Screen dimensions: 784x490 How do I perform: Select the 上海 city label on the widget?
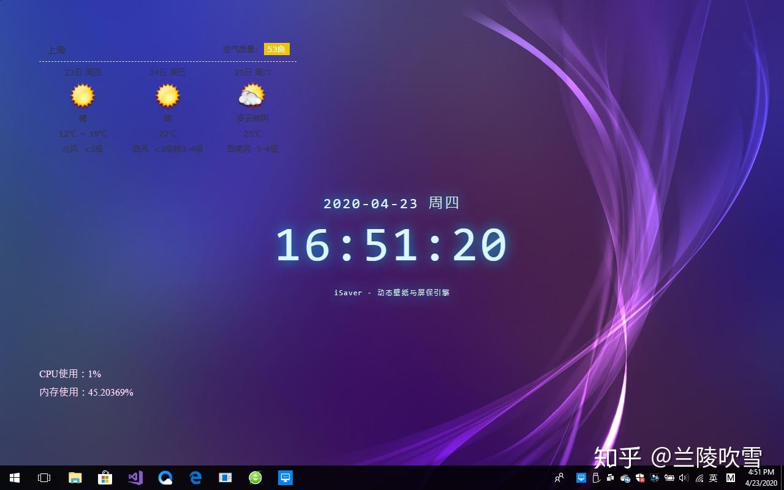point(57,50)
